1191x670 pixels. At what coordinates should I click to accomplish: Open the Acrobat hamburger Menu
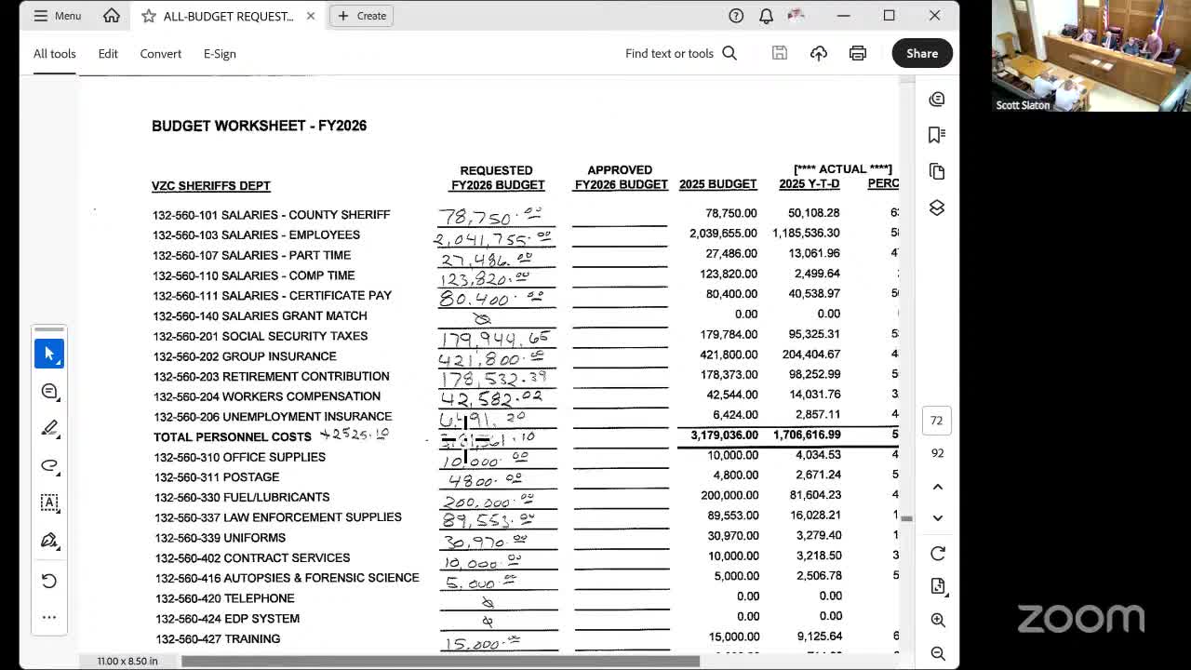point(57,16)
